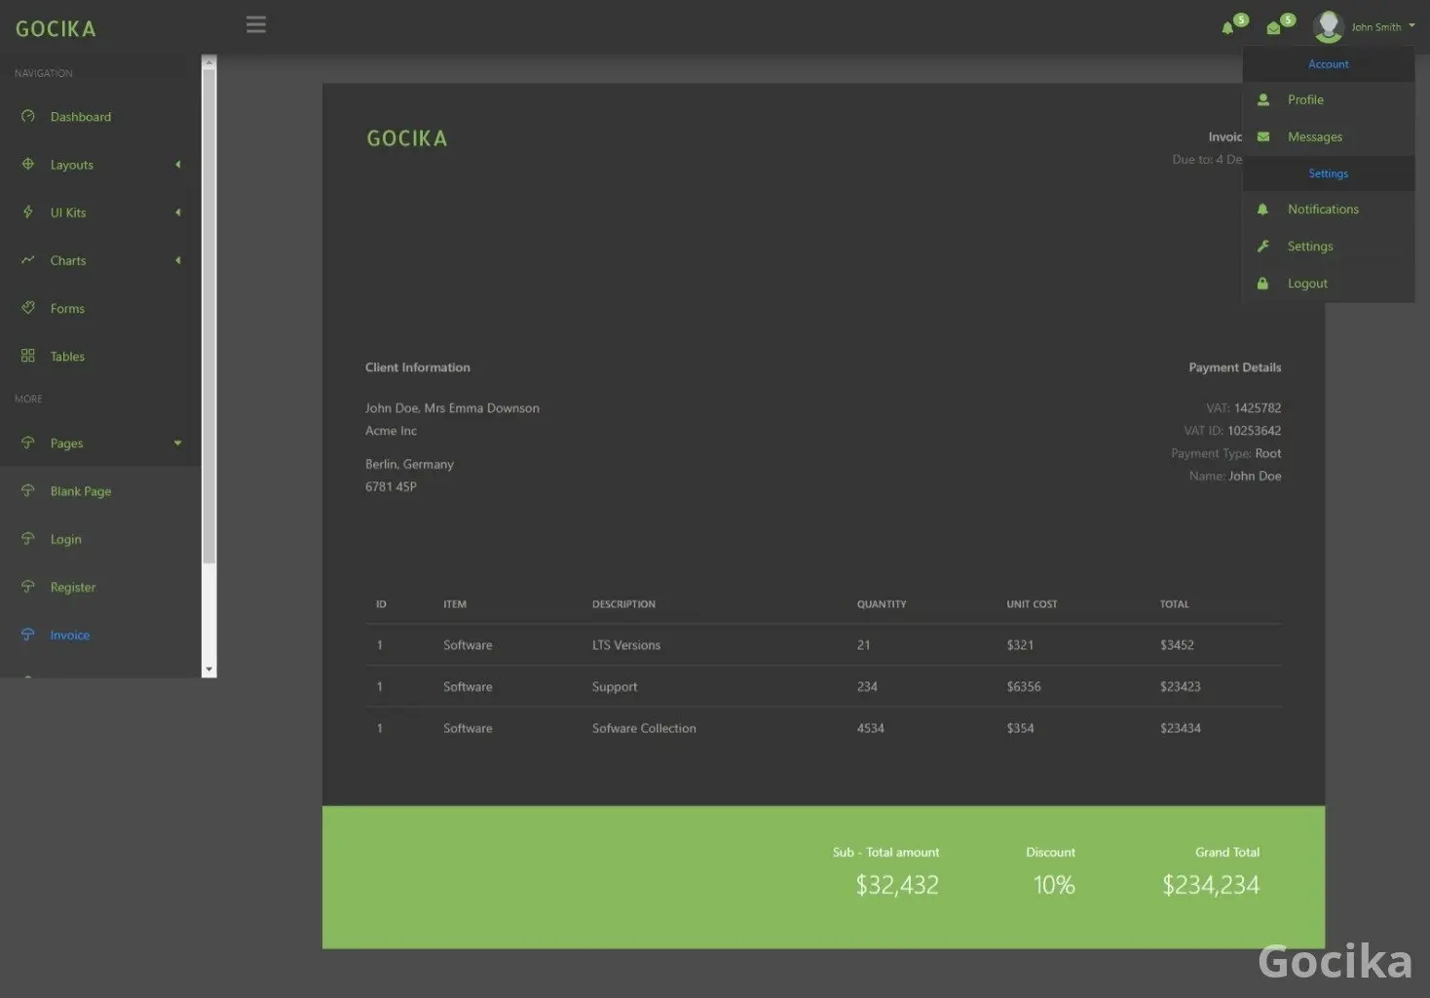This screenshot has width=1430, height=998.
Task: Open the envelope messages icon in header
Action: click(x=1273, y=28)
